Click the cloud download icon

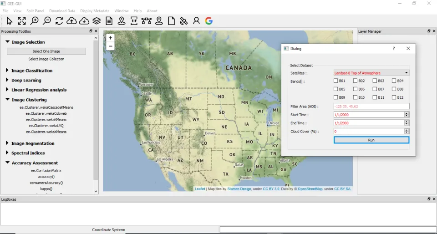pos(84,21)
